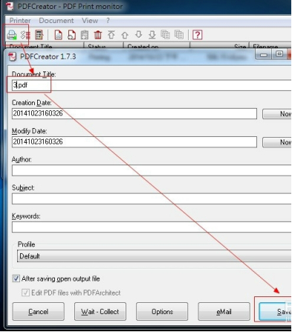
Task: Open the logfile toolbar icon
Action: (x=39, y=35)
